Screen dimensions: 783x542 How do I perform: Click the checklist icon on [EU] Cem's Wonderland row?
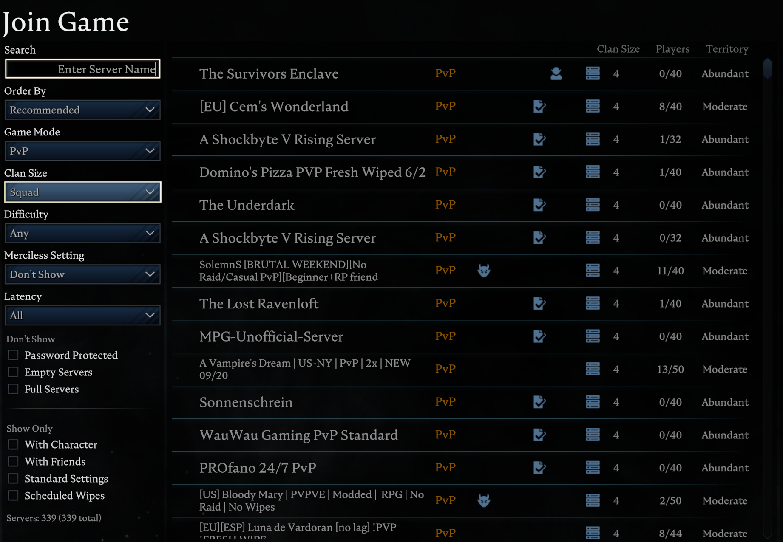539,106
